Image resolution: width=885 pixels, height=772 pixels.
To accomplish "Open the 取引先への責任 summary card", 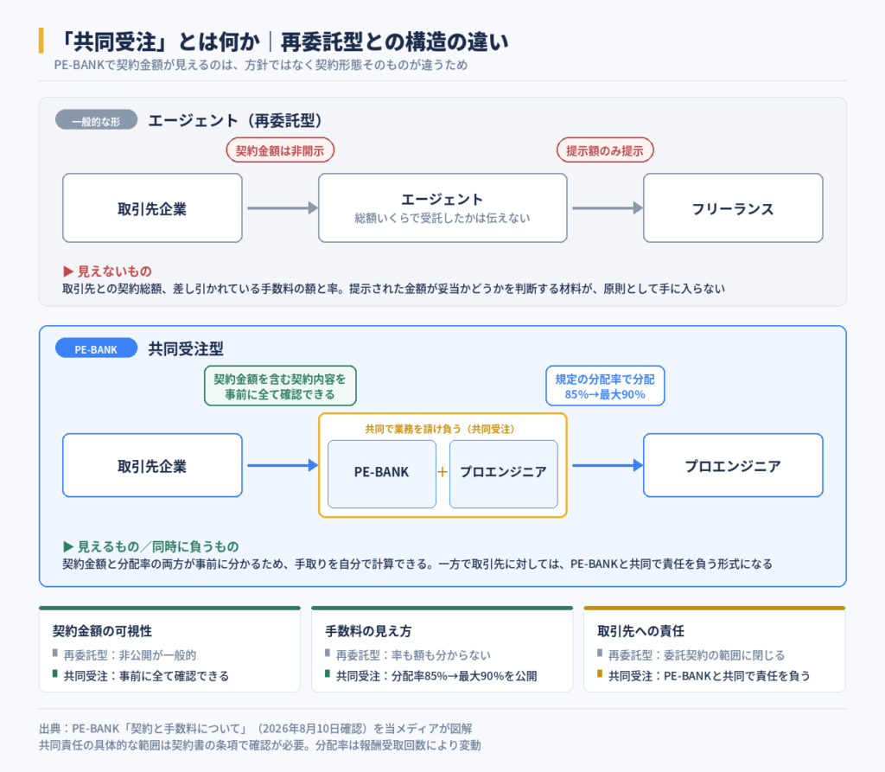I will [x=715, y=649].
